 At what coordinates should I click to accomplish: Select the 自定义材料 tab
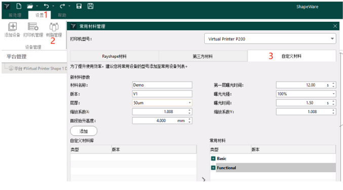[292, 56]
